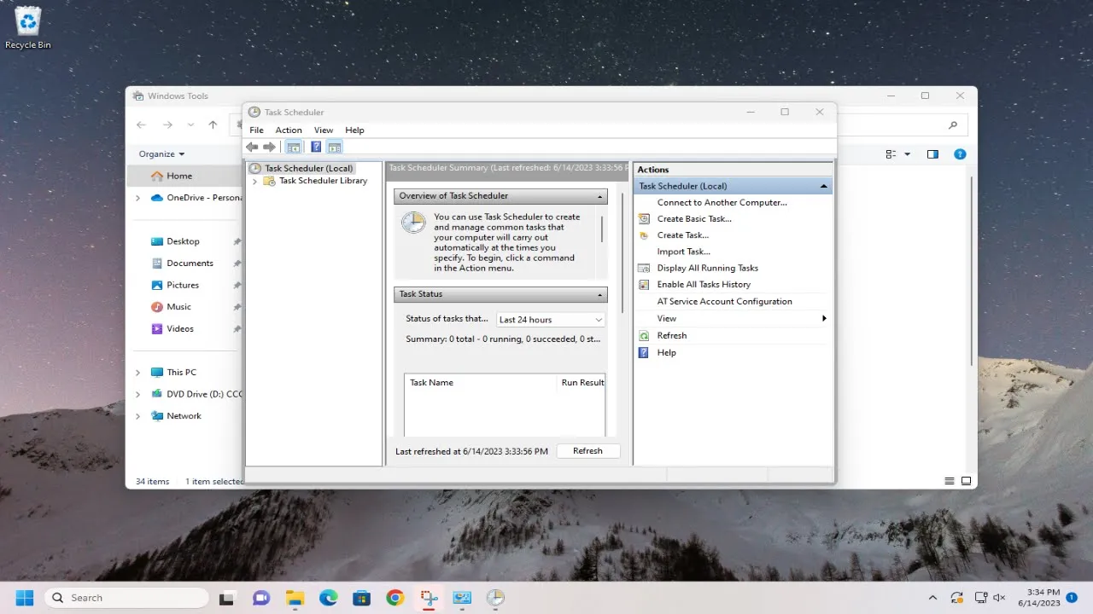This screenshot has height=614, width=1093.
Task: Click the blue help icon in Windows Tools
Action: [960, 154]
